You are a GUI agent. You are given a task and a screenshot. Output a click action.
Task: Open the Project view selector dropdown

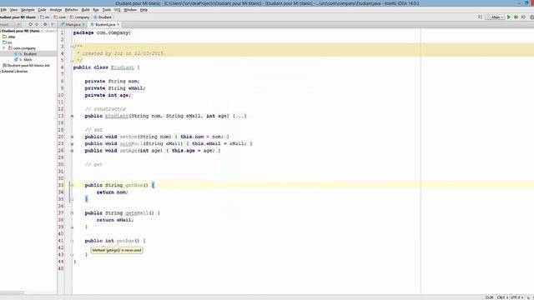10,24
